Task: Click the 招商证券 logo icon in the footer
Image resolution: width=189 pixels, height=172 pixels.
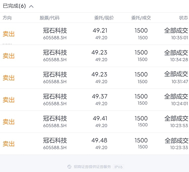Action: click(69, 167)
